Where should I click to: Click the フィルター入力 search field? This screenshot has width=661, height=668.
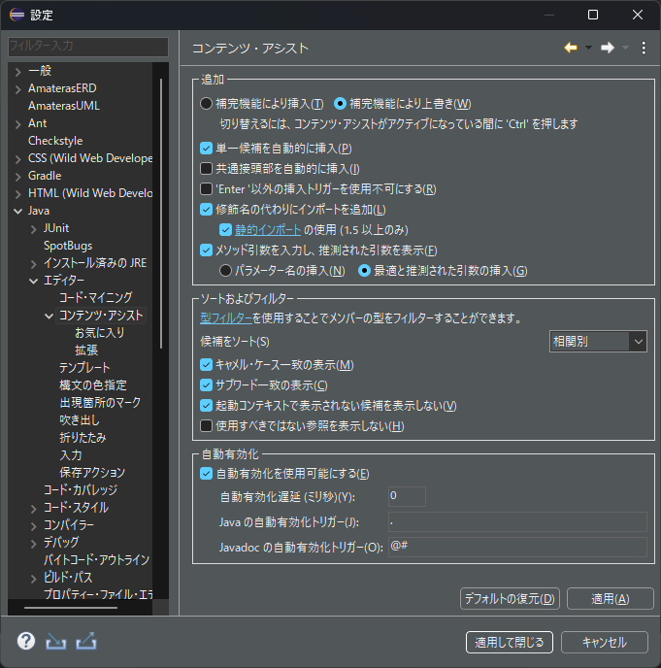(88, 46)
